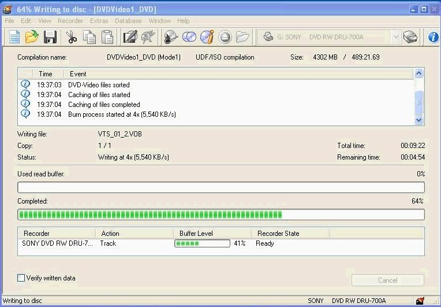Enable Verify written data checkbox

tap(21, 278)
